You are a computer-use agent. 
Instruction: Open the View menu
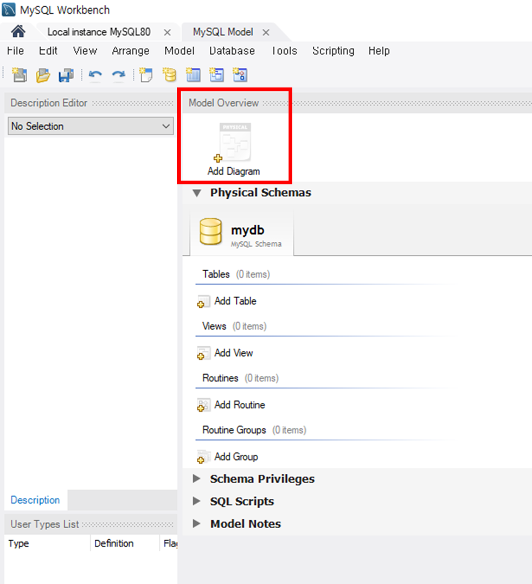tap(85, 51)
